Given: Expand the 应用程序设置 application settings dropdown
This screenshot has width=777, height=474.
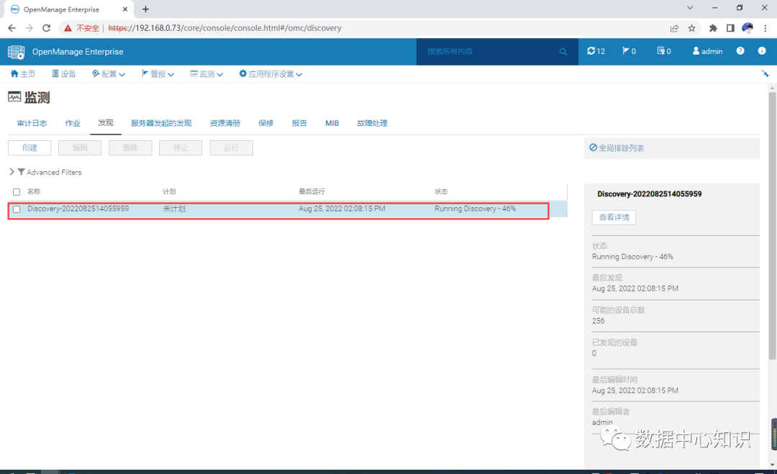Looking at the screenshot, I should (271, 74).
